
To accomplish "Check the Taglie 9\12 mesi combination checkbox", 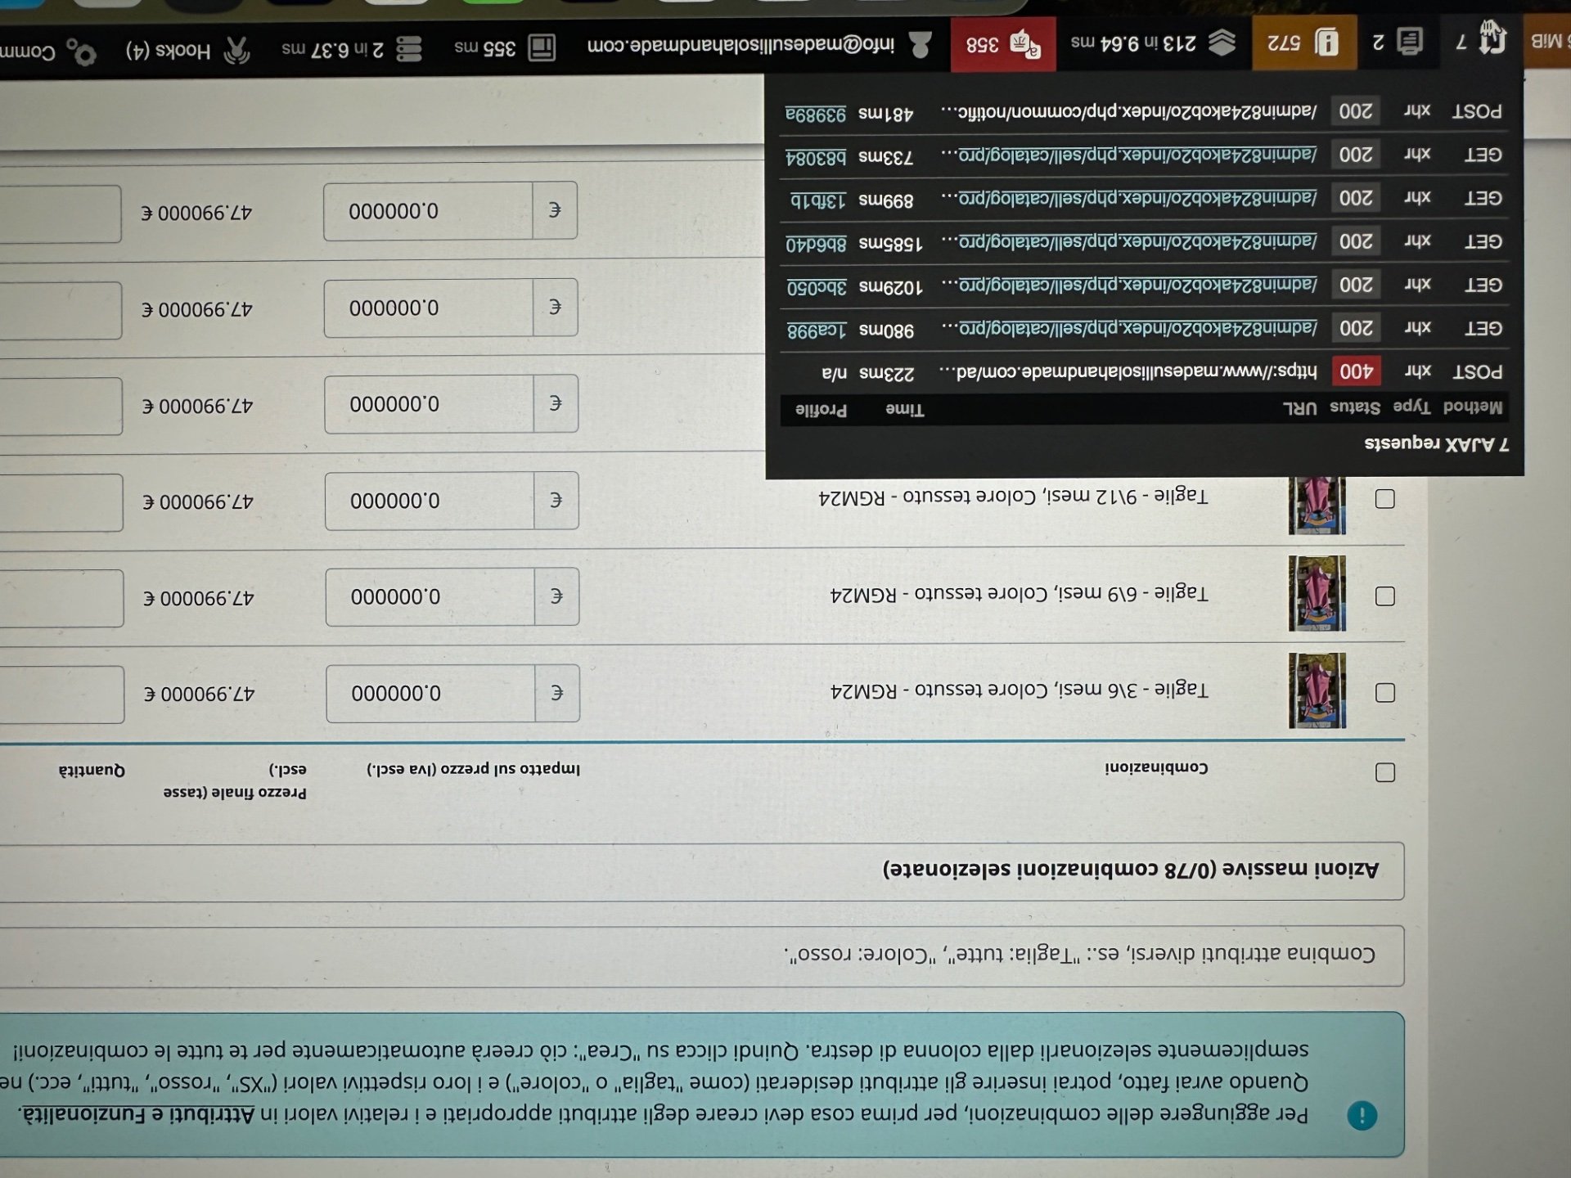I will 1384,499.
